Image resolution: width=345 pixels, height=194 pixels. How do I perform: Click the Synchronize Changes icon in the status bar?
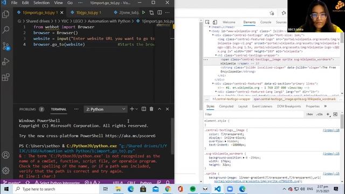tap(27, 183)
